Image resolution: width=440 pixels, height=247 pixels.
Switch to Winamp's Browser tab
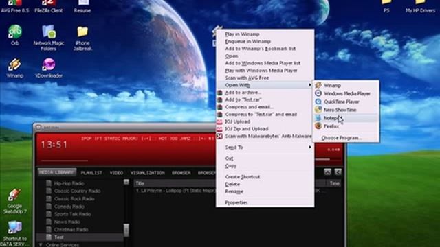tap(181, 173)
